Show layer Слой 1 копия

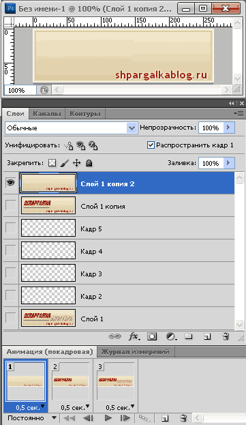[10, 205]
